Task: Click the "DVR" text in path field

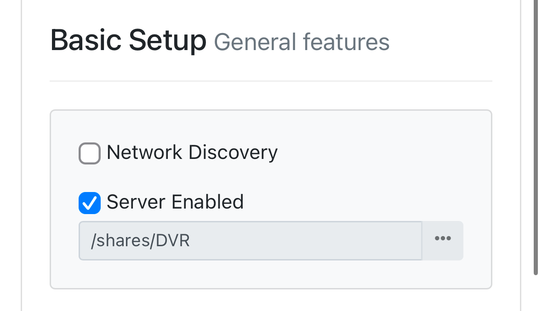Action: pos(173,241)
